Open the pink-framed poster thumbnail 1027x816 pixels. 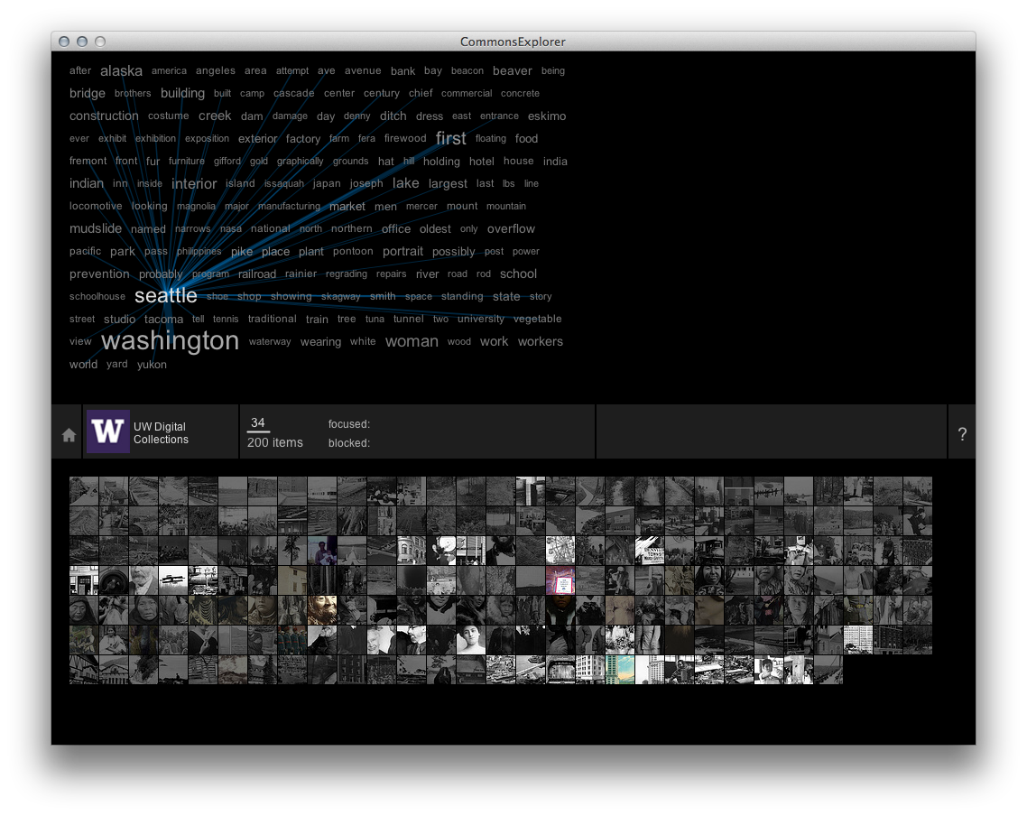coord(560,580)
